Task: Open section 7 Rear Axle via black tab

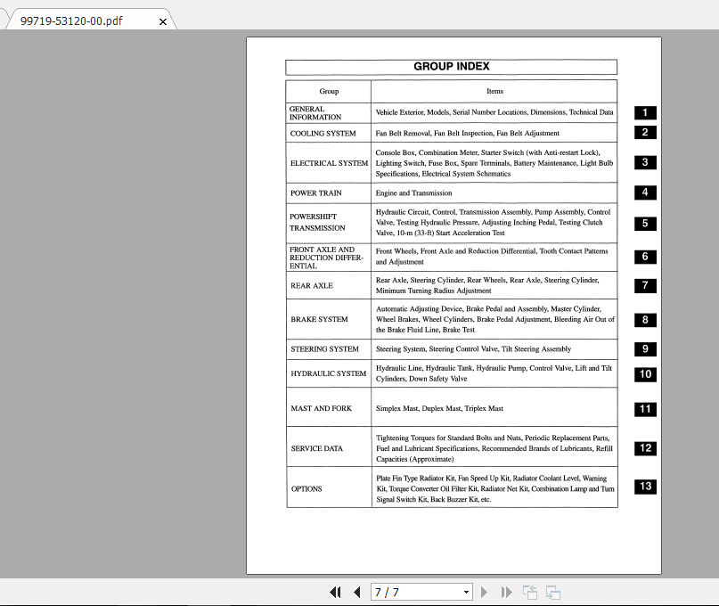Action: coord(644,285)
